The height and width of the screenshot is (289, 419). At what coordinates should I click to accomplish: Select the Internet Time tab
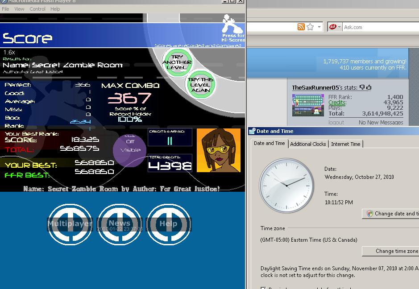click(345, 144)
